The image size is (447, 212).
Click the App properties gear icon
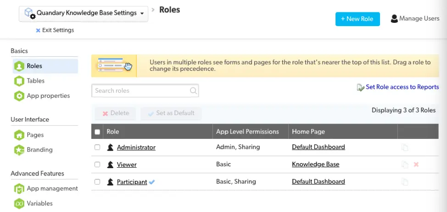(x=19, y=96)
